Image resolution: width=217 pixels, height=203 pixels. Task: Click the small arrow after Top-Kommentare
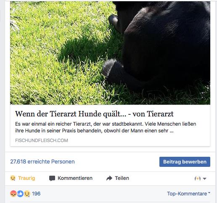pyautogui.click(x=209, y=192)
